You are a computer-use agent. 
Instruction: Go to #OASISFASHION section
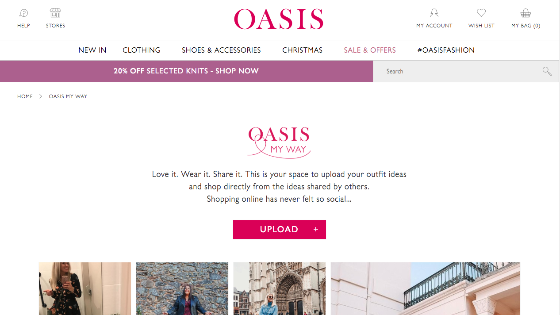pyautogui.click(x=446, y=50)
